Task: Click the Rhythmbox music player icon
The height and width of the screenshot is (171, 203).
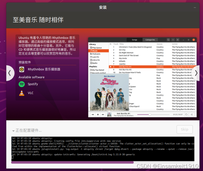Action: 22,69
